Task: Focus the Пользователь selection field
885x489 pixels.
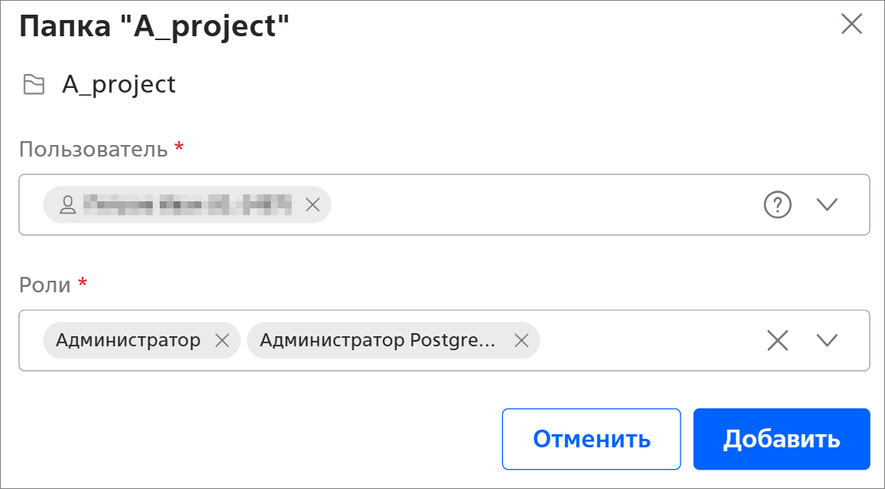Action: point(444,204)
